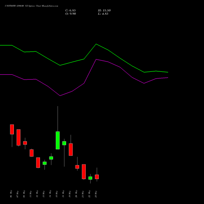Click the red candlestick above 19 May
Viewport: 204px width, 204px height.
point(71,149)
